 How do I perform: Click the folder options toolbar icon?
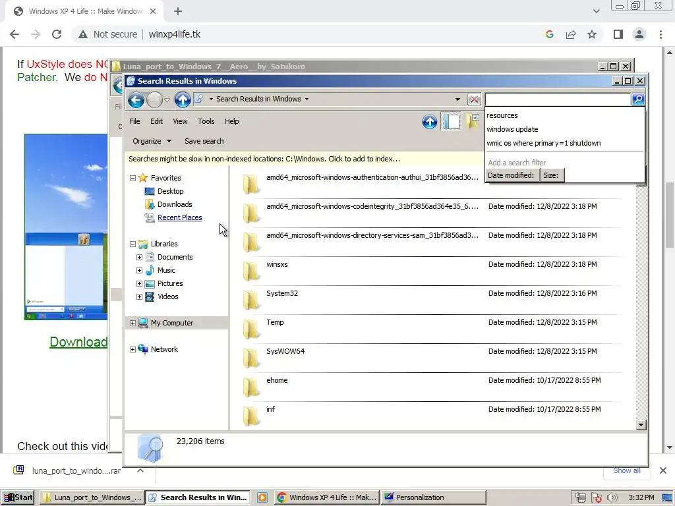[x=472, y=122]
